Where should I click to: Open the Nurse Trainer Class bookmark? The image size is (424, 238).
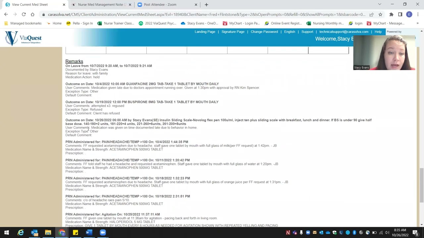click(x=116, y=23)
